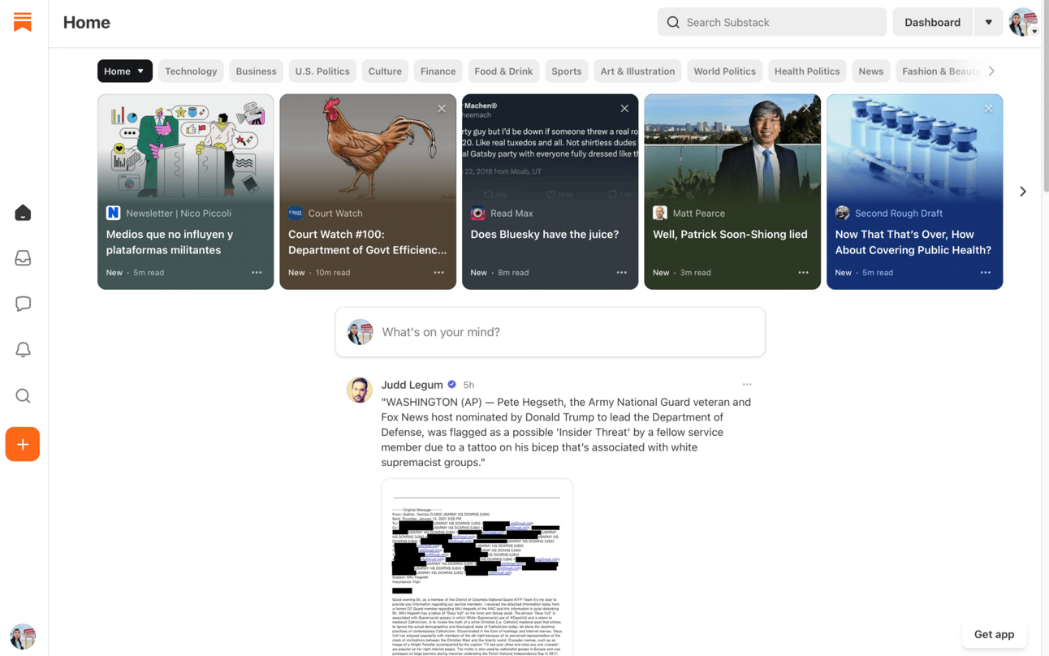
Task: Click the Read Max publication icon
Action: pyautogui.click(x=478, y=214)
